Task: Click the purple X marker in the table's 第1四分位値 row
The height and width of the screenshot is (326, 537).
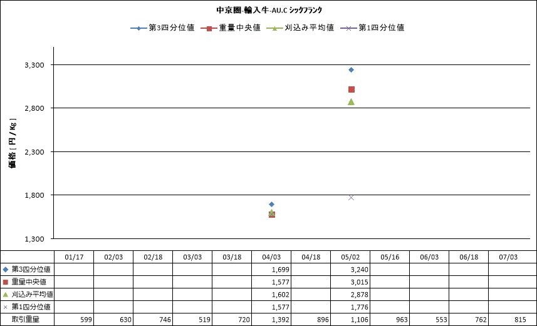Action: (x=5, y=307)
